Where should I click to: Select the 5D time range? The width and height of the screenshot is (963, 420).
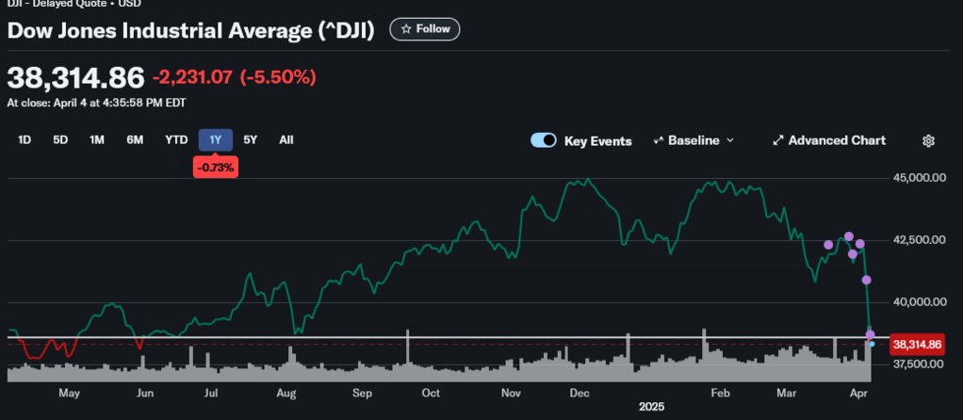tap(60, 140)
